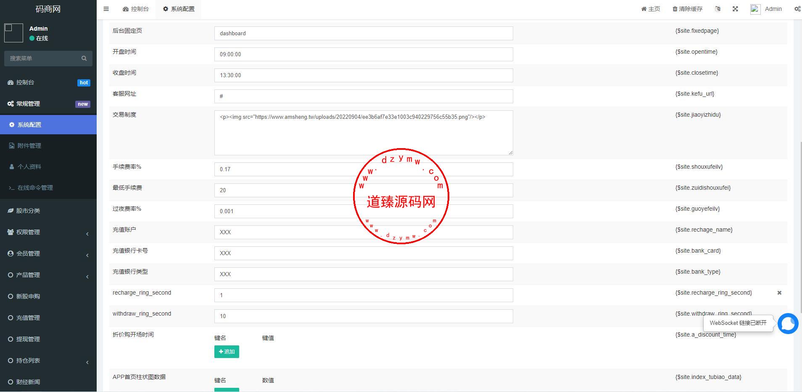The height and width of the screenshot is (392, 802).
Task: Click the 充值管理 circle icon
Action: [11, 318]
